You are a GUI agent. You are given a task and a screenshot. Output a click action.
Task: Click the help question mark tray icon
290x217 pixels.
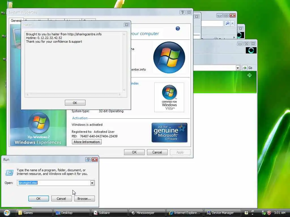246,213
